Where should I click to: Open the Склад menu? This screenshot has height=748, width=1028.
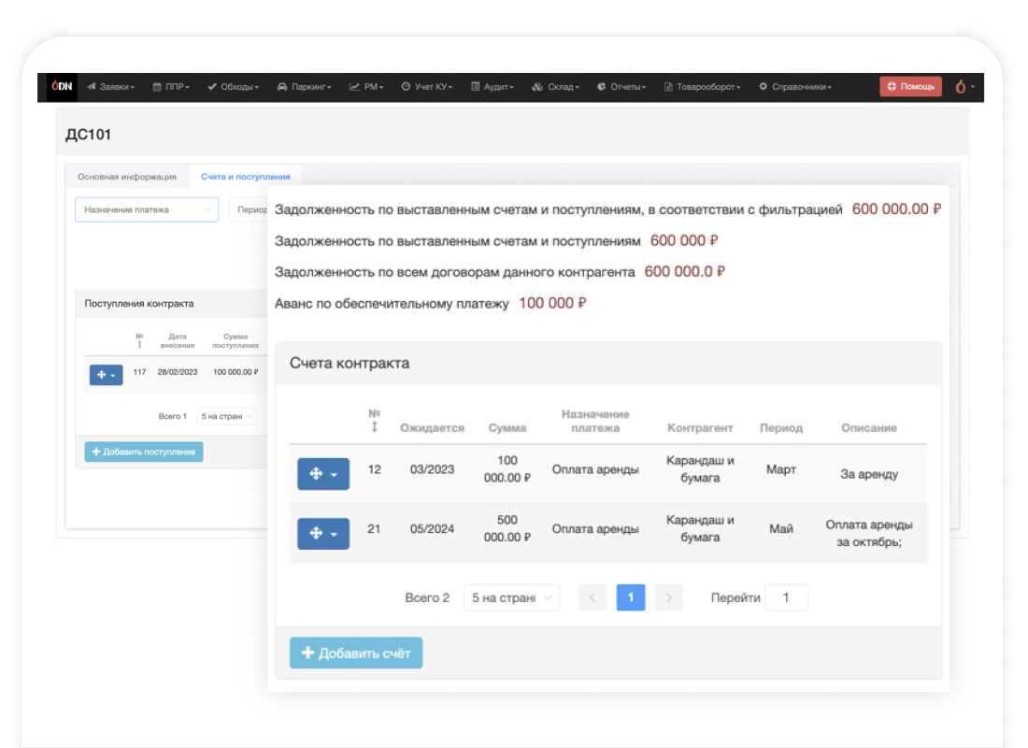tap(554, 87)
